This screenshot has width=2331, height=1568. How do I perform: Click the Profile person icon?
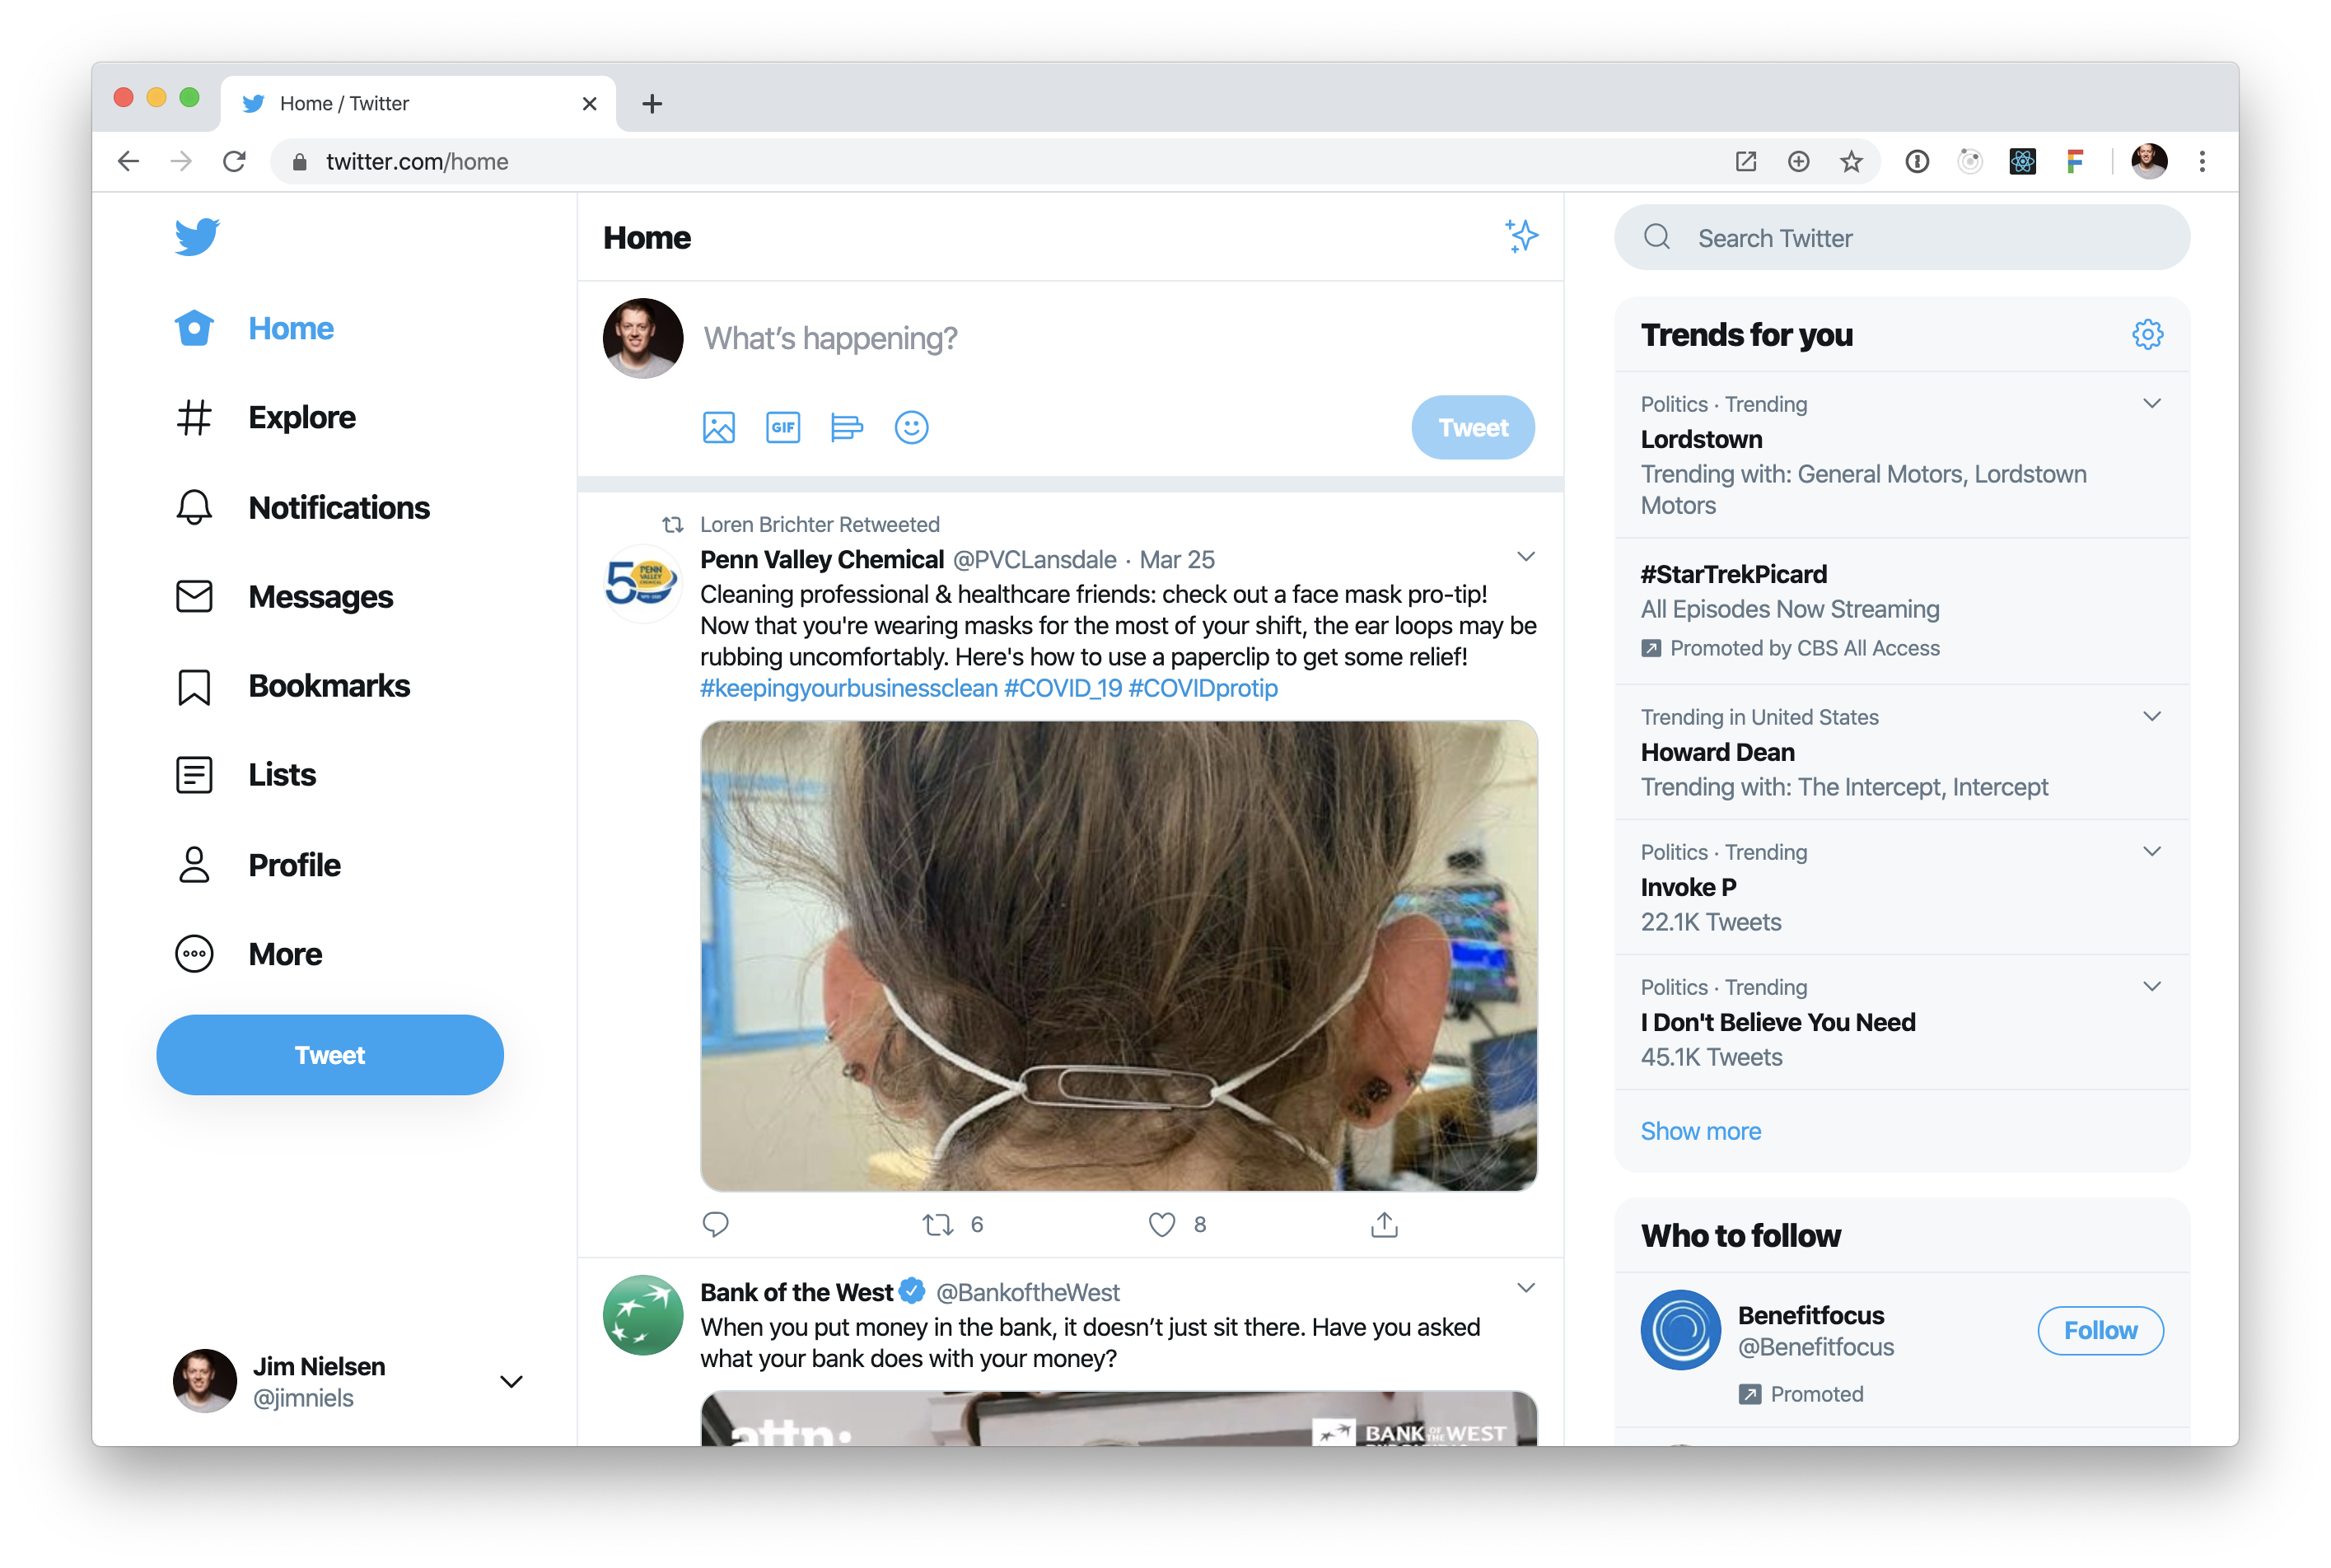point(194,865)
